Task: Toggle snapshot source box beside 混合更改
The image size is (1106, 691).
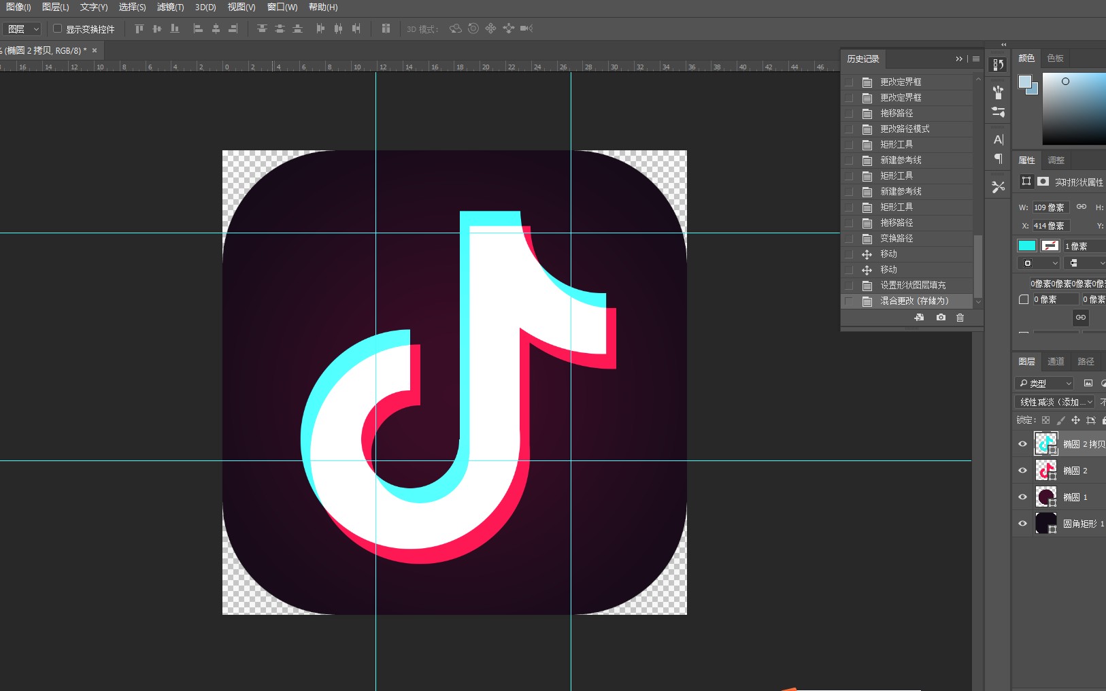Action: [849, 301]
